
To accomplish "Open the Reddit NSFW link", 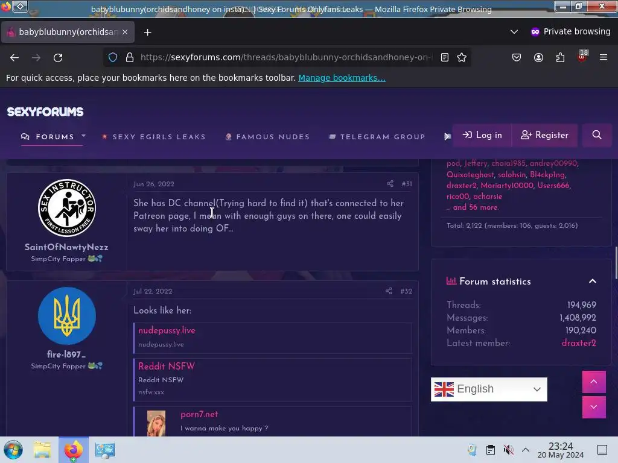I will 167,366.
